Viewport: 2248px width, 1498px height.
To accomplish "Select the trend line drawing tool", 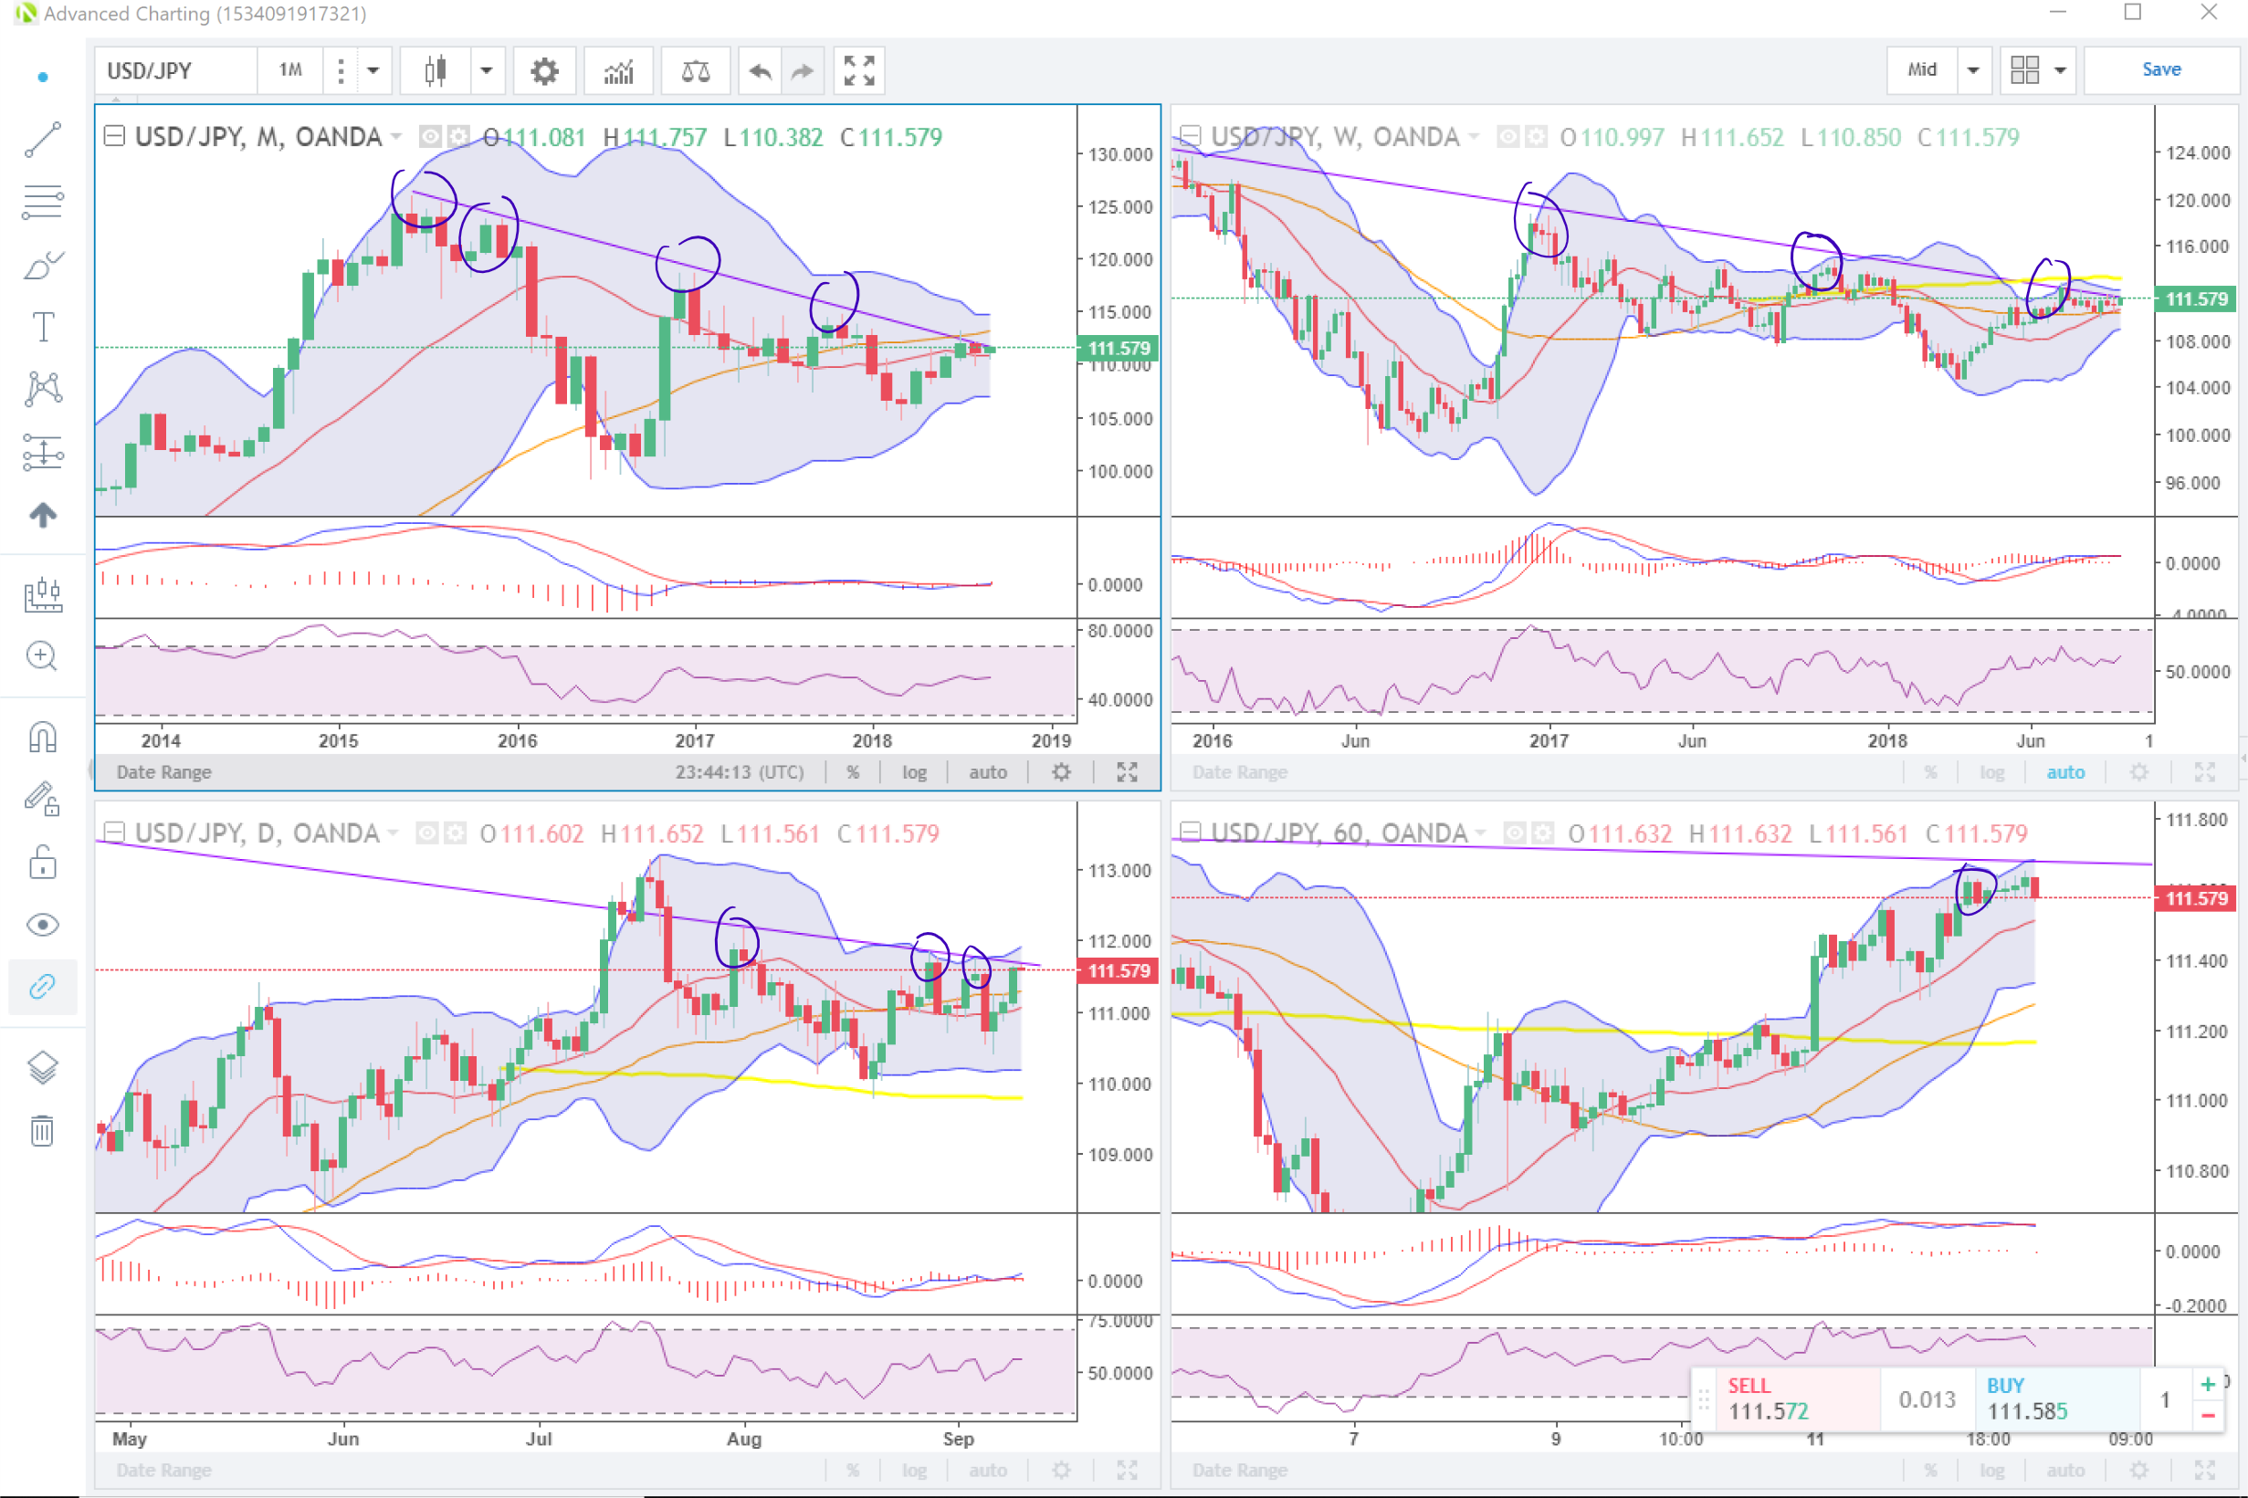I will [x=43, y=140].
